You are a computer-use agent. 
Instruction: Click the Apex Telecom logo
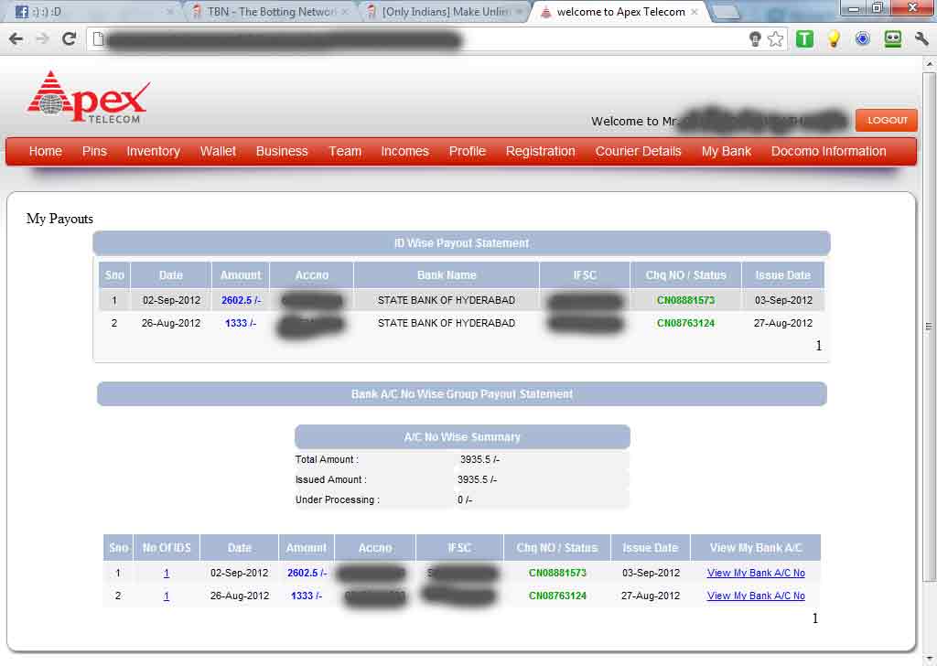[88, 98]
